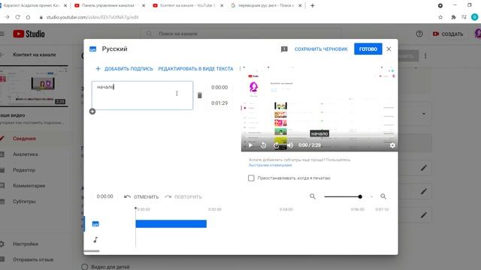This screenshot has height=270, width=481.
Task: Open the three-dot menu at top right of page
Action: pos(425,56)
